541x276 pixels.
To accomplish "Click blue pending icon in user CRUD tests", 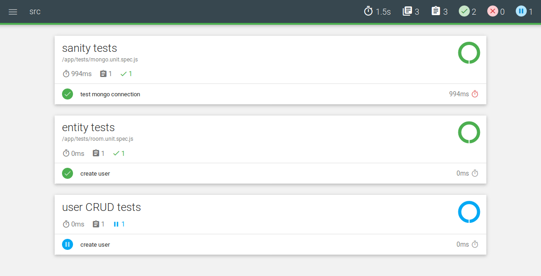I will pyautogui.click(x=68, y=244).
